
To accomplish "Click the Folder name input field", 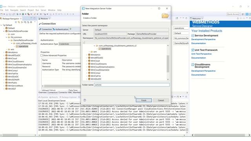I will pyautogui.click(x=132, y=85).
